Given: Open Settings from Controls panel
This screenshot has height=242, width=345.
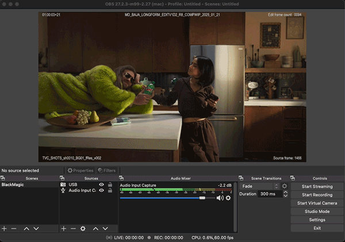Looking at the screenshot, I should [317, 220].
